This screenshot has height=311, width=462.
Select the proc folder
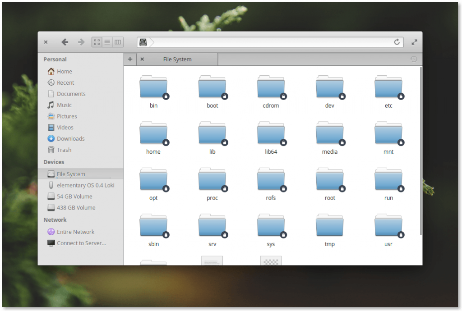[x=212, y=184]
